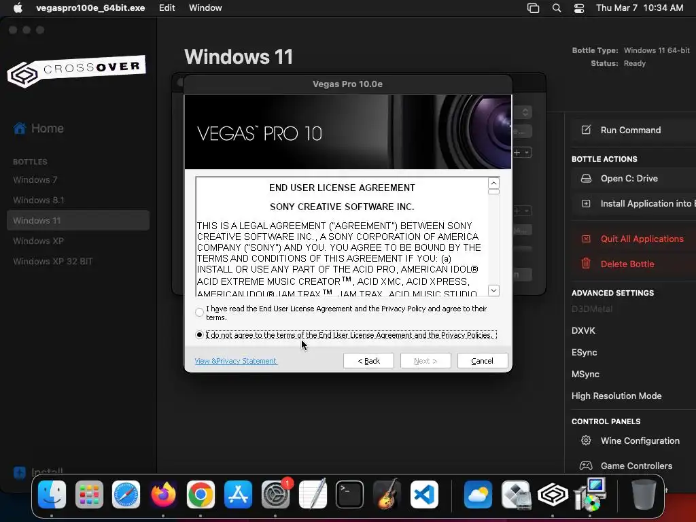The height and width of the screenshot is (522, 696).
Task: Open GarageBand from the Dock
Action: pyautogui.click(x=387, y=495)
